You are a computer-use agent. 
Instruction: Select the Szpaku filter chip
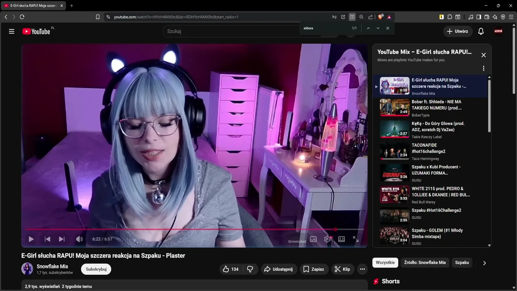(x=462, y=263)
